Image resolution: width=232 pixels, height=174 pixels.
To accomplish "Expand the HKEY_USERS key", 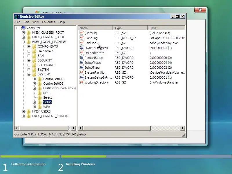I will click(x=23, y=111).
